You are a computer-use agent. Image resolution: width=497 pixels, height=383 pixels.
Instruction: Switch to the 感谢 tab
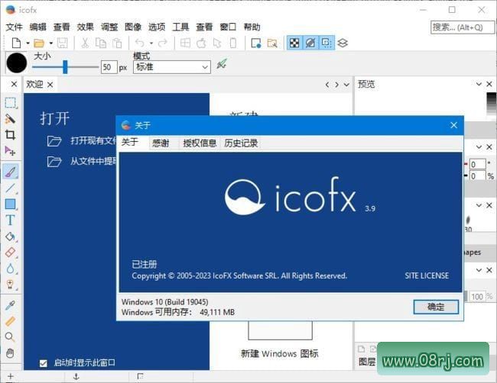(x=161, y=143)
